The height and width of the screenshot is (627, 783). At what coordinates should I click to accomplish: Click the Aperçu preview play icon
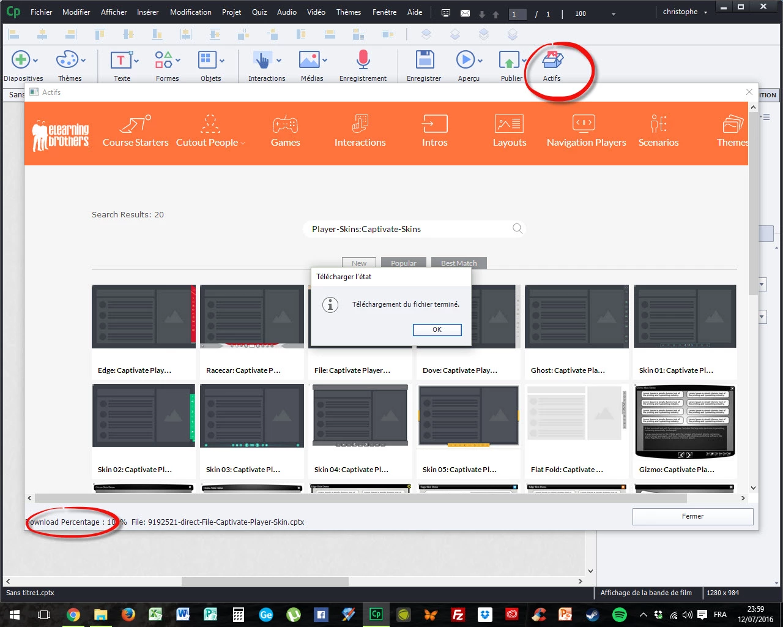click(466, 60)
